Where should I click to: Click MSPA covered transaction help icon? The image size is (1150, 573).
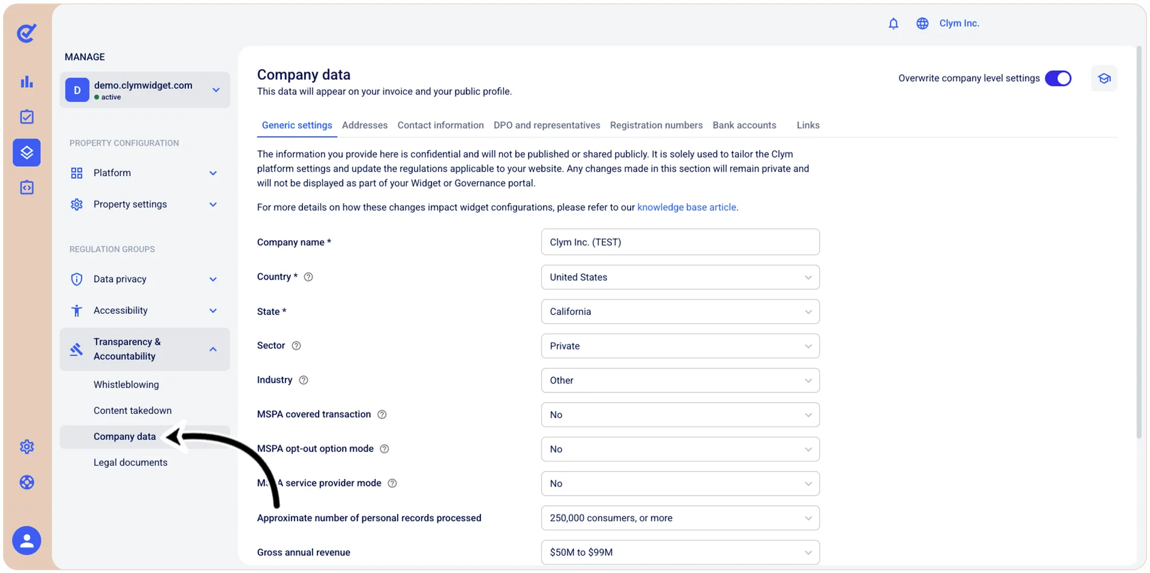(382, 415)
